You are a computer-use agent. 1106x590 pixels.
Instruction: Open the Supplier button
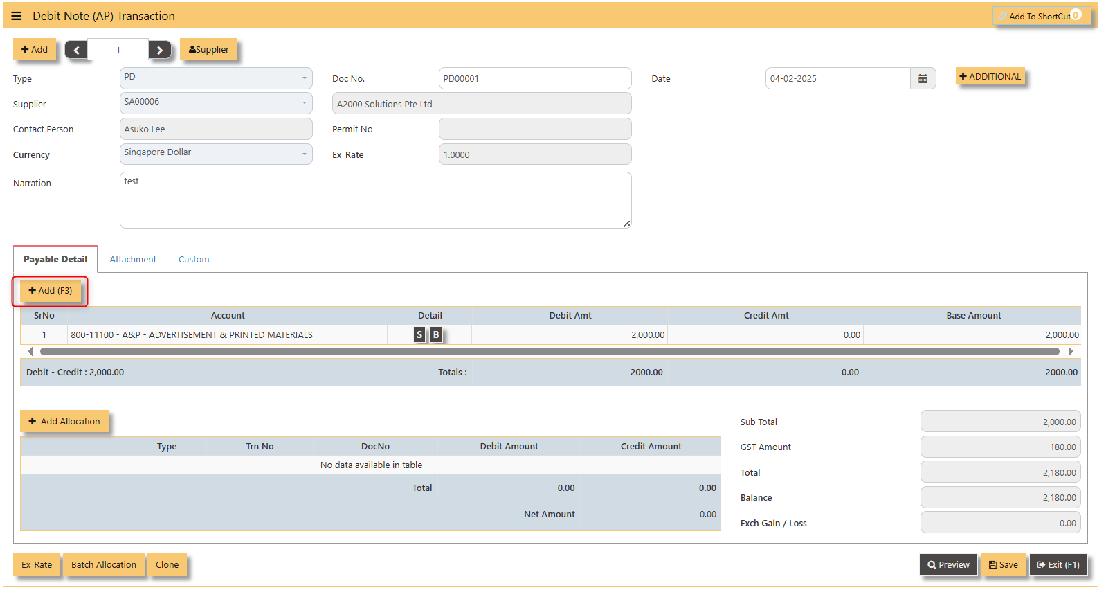click(209, 49)
